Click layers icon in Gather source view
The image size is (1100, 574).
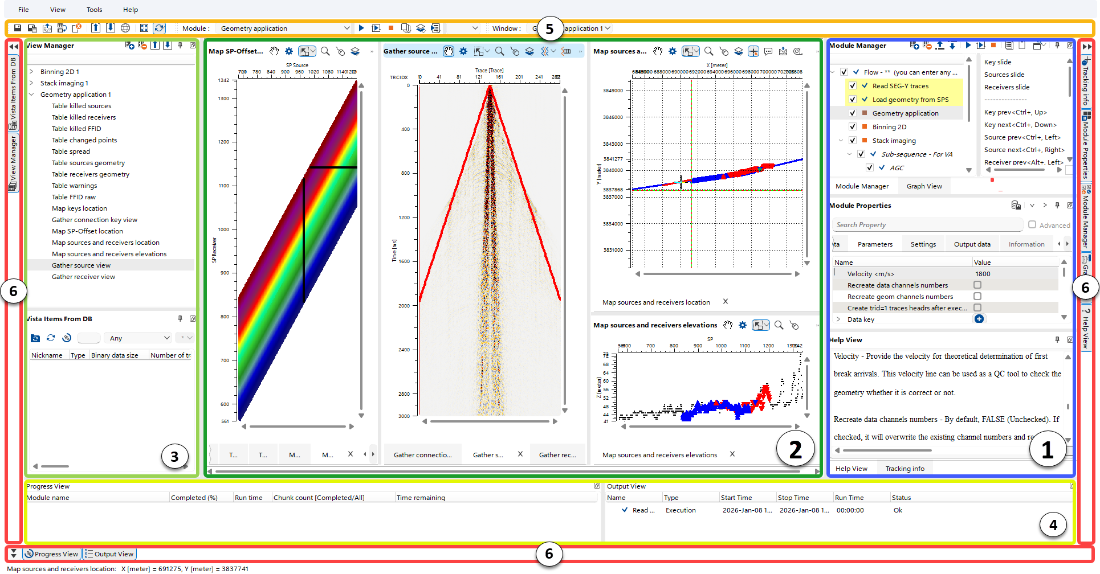click(x=529, y=51)
